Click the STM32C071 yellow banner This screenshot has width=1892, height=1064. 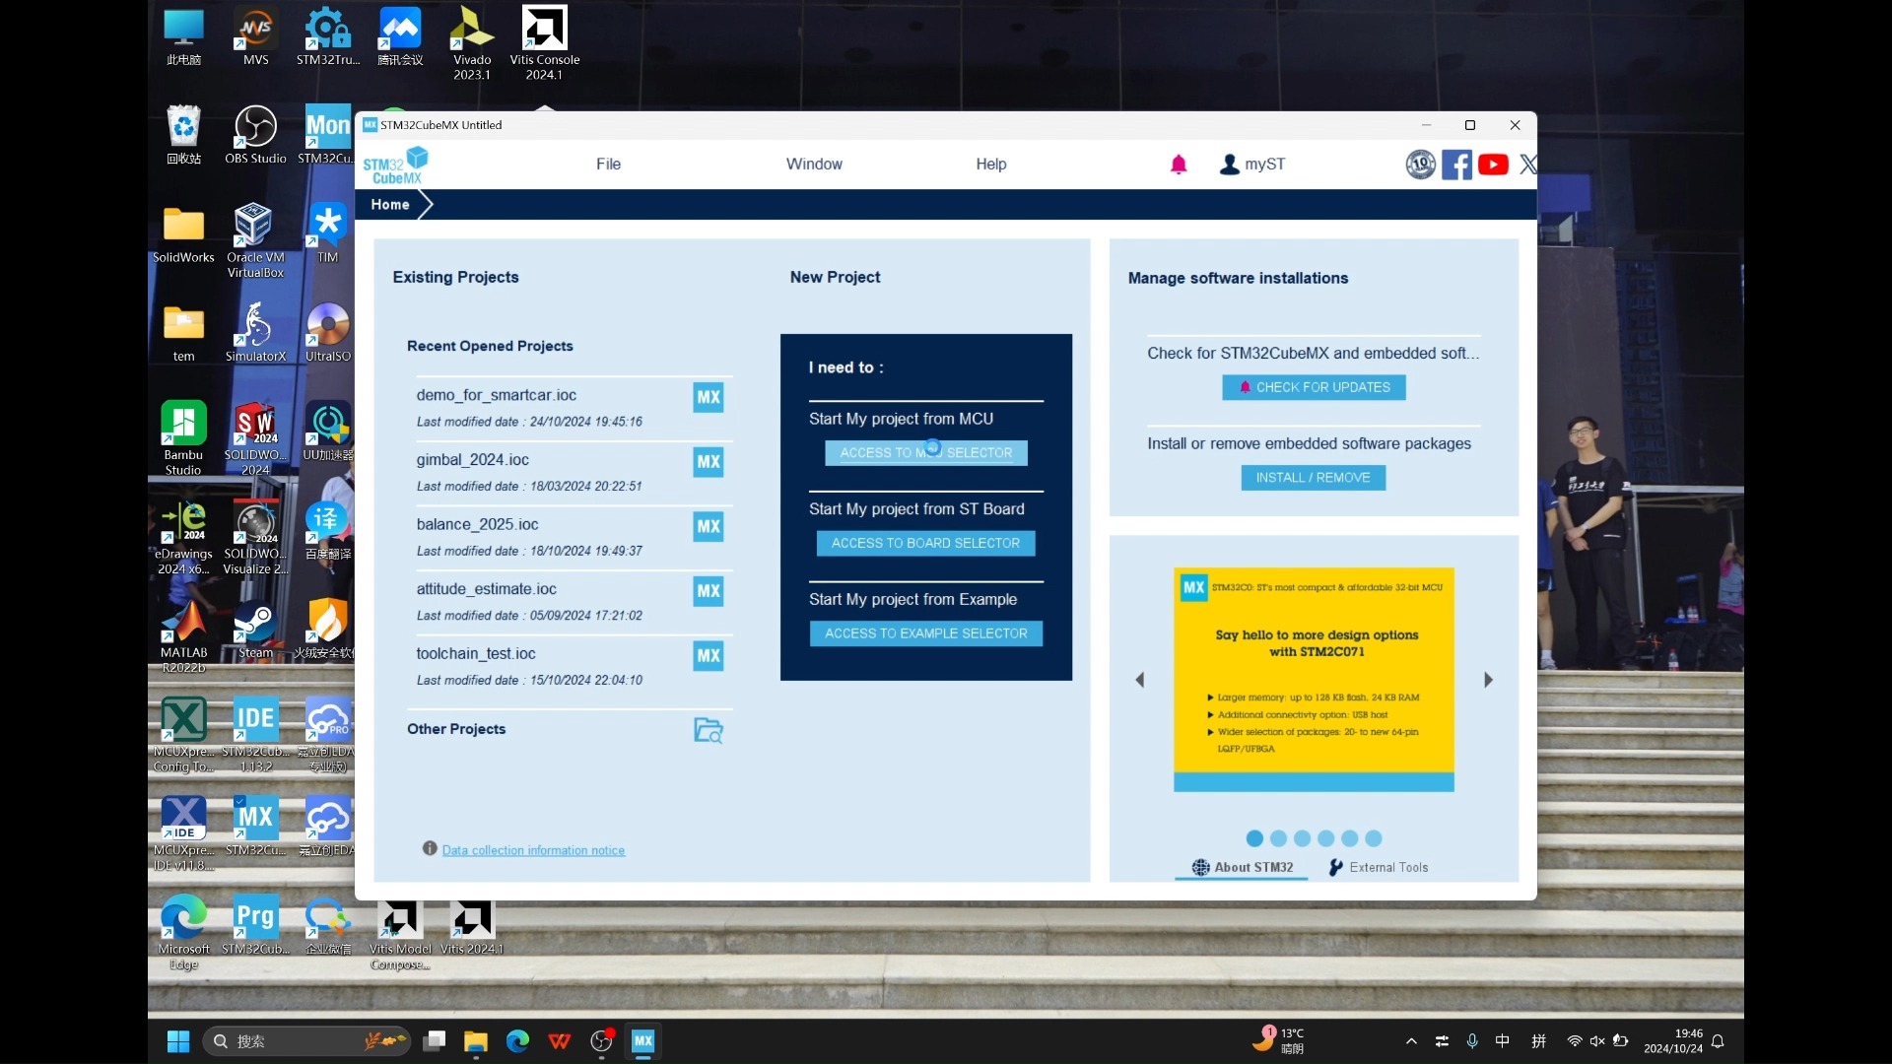tap(1314, 680)
